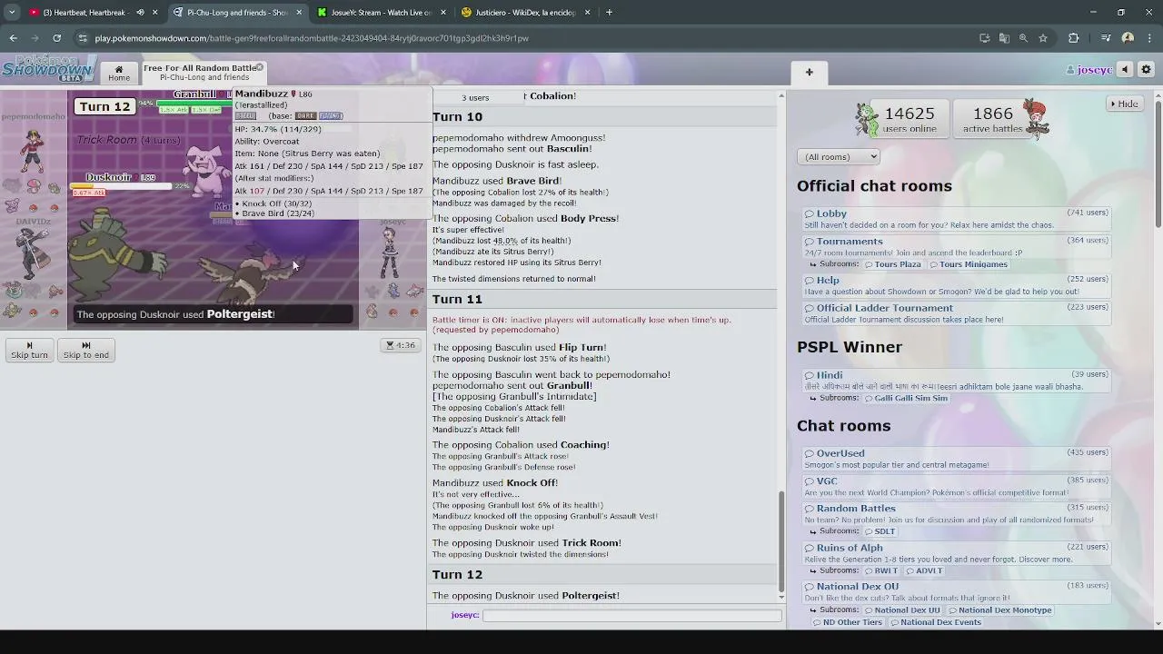The image size is (1163, 654).
Task: Click the battle log scrollbar
Action: point(781,540)
